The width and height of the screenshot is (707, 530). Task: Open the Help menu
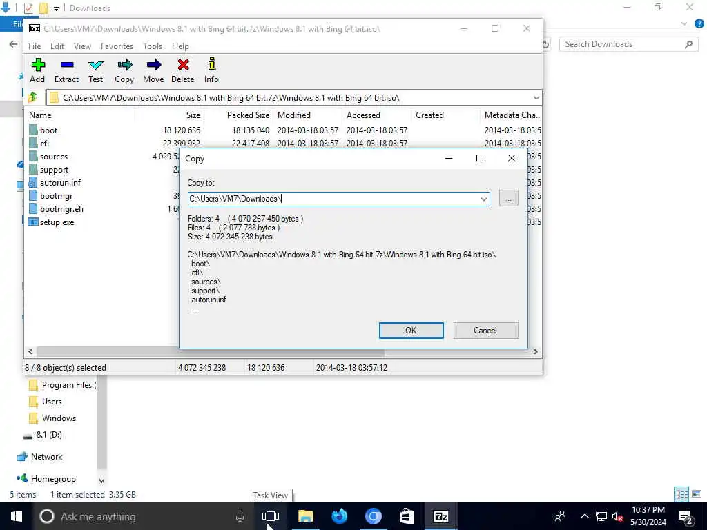(180, 46)
